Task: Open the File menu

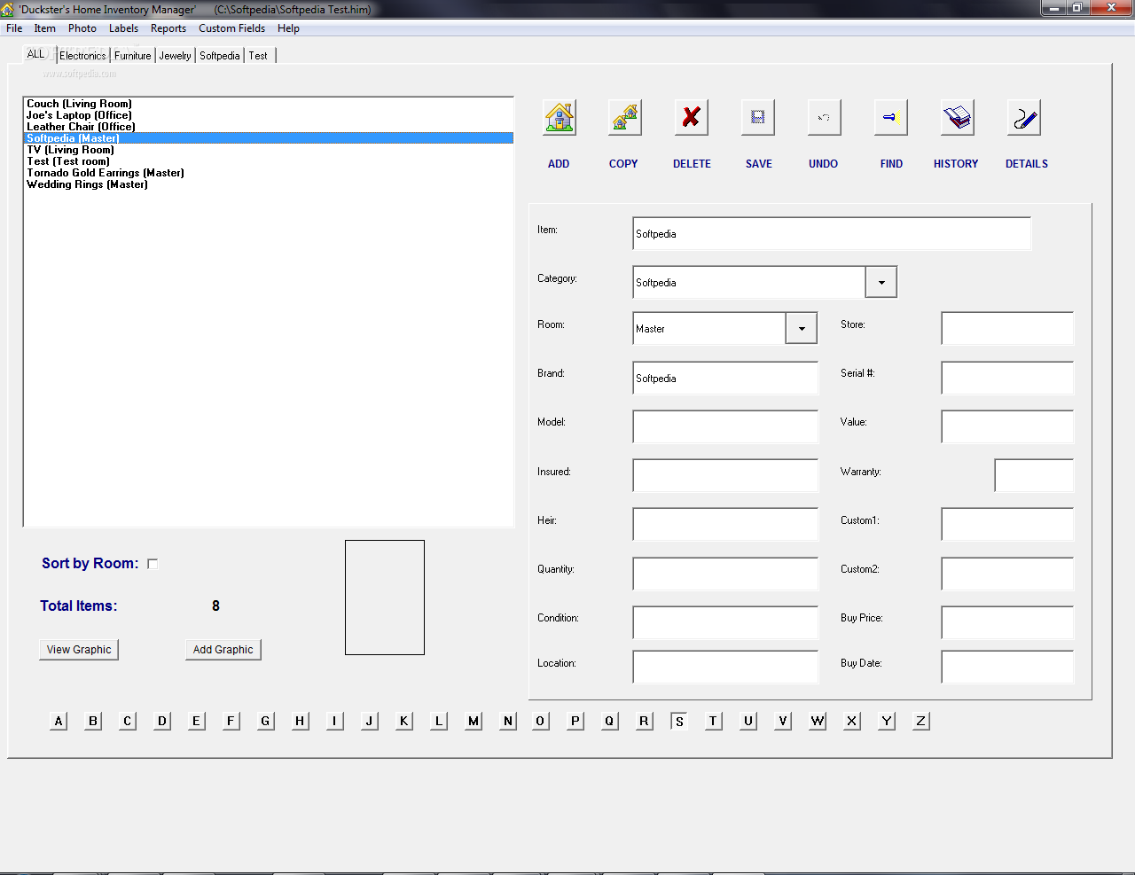Action: point(14,28)
